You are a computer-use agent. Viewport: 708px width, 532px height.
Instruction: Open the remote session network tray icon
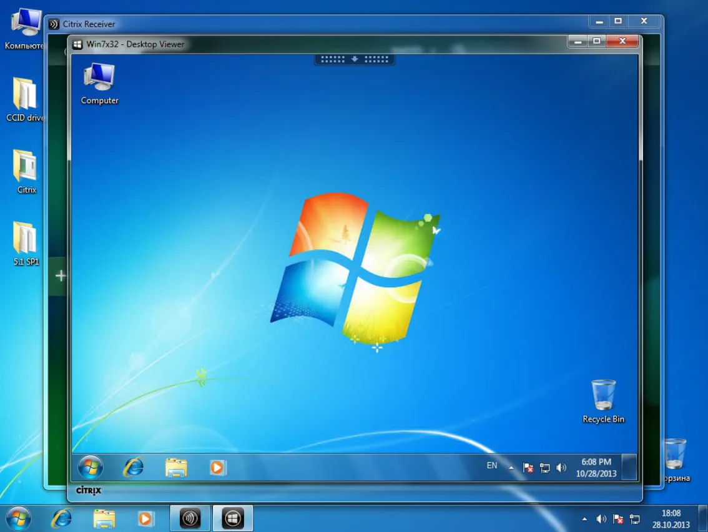pyautogui.click(x=544, y=468)
